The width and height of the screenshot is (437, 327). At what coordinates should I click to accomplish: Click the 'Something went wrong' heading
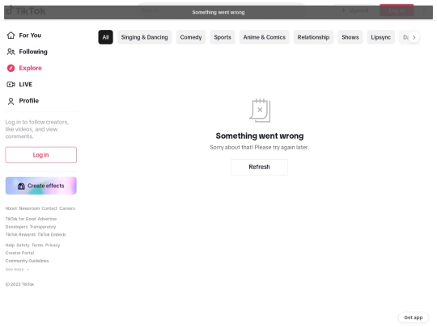[x=260, y=136]
